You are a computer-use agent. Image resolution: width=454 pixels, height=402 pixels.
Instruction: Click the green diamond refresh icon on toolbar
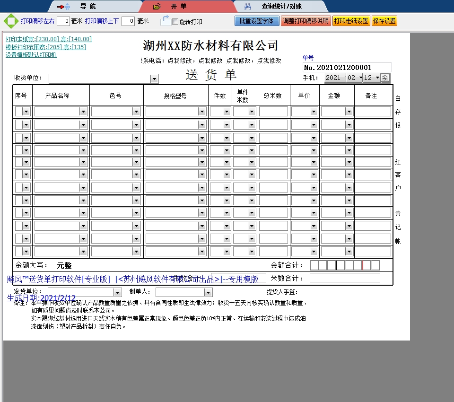10,21
